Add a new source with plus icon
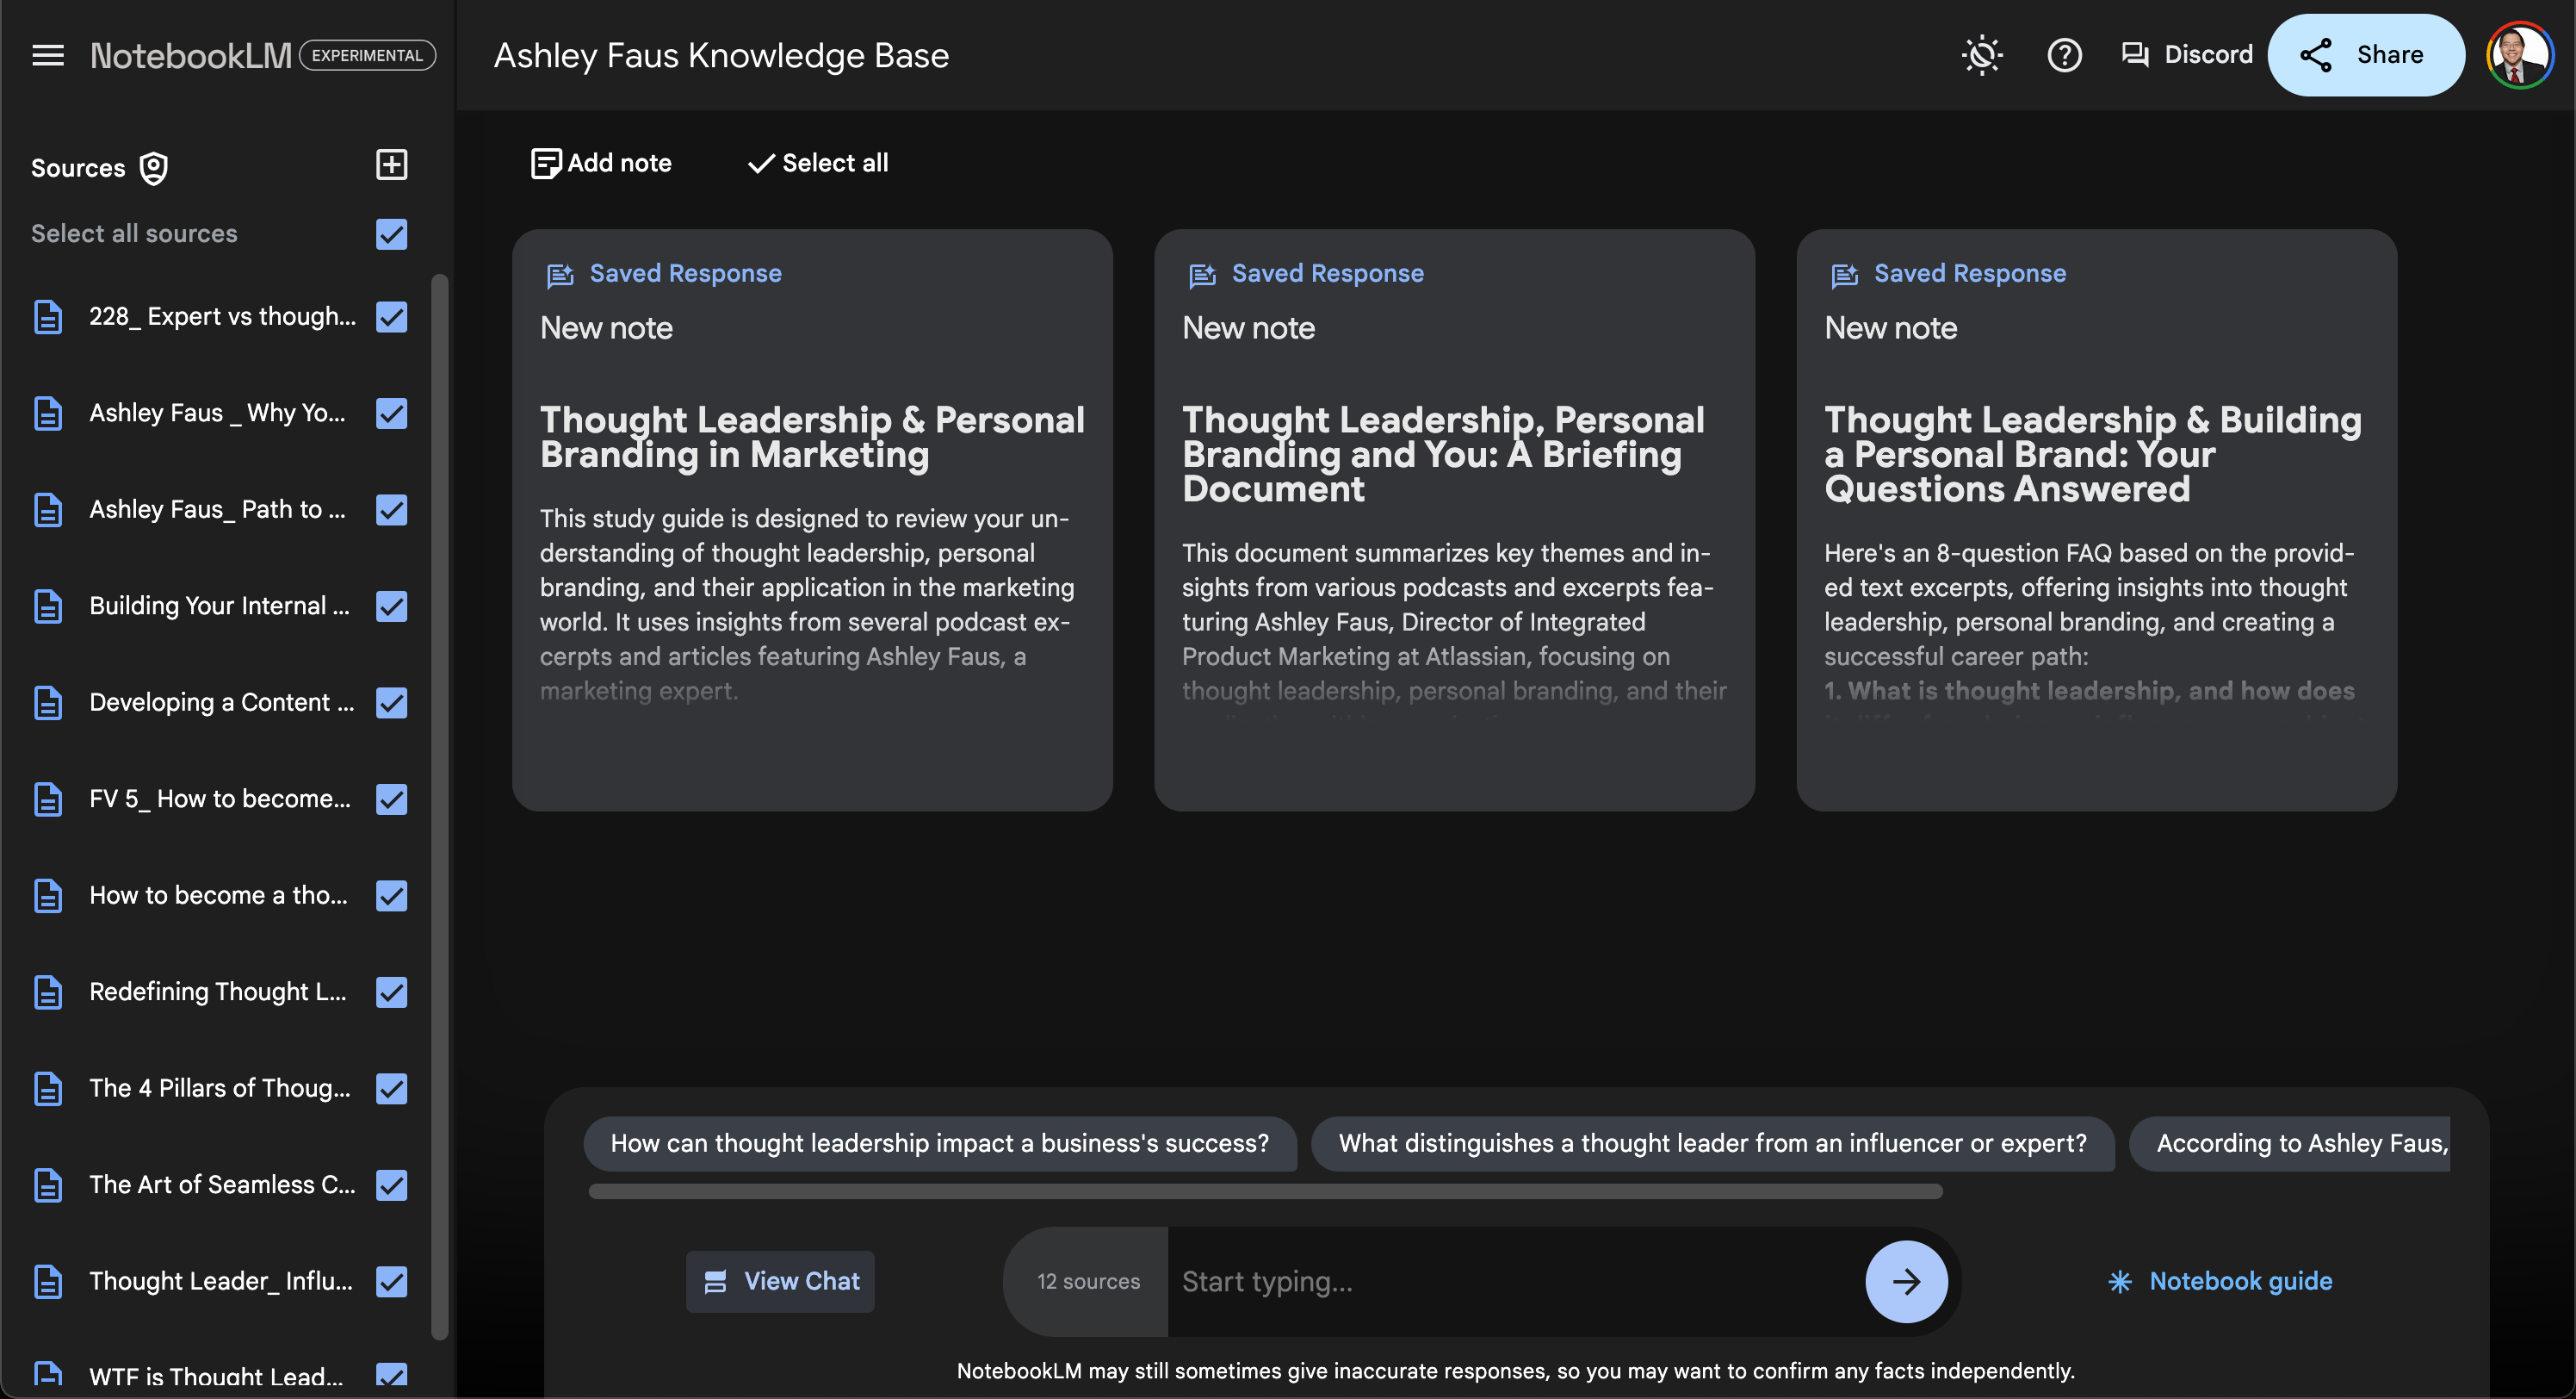Viewport: 2576px width, 1399px height. tap(391, 165)
